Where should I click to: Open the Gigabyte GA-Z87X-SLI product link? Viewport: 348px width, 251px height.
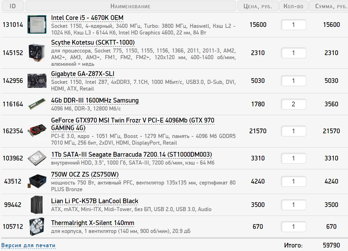(83, 74)
